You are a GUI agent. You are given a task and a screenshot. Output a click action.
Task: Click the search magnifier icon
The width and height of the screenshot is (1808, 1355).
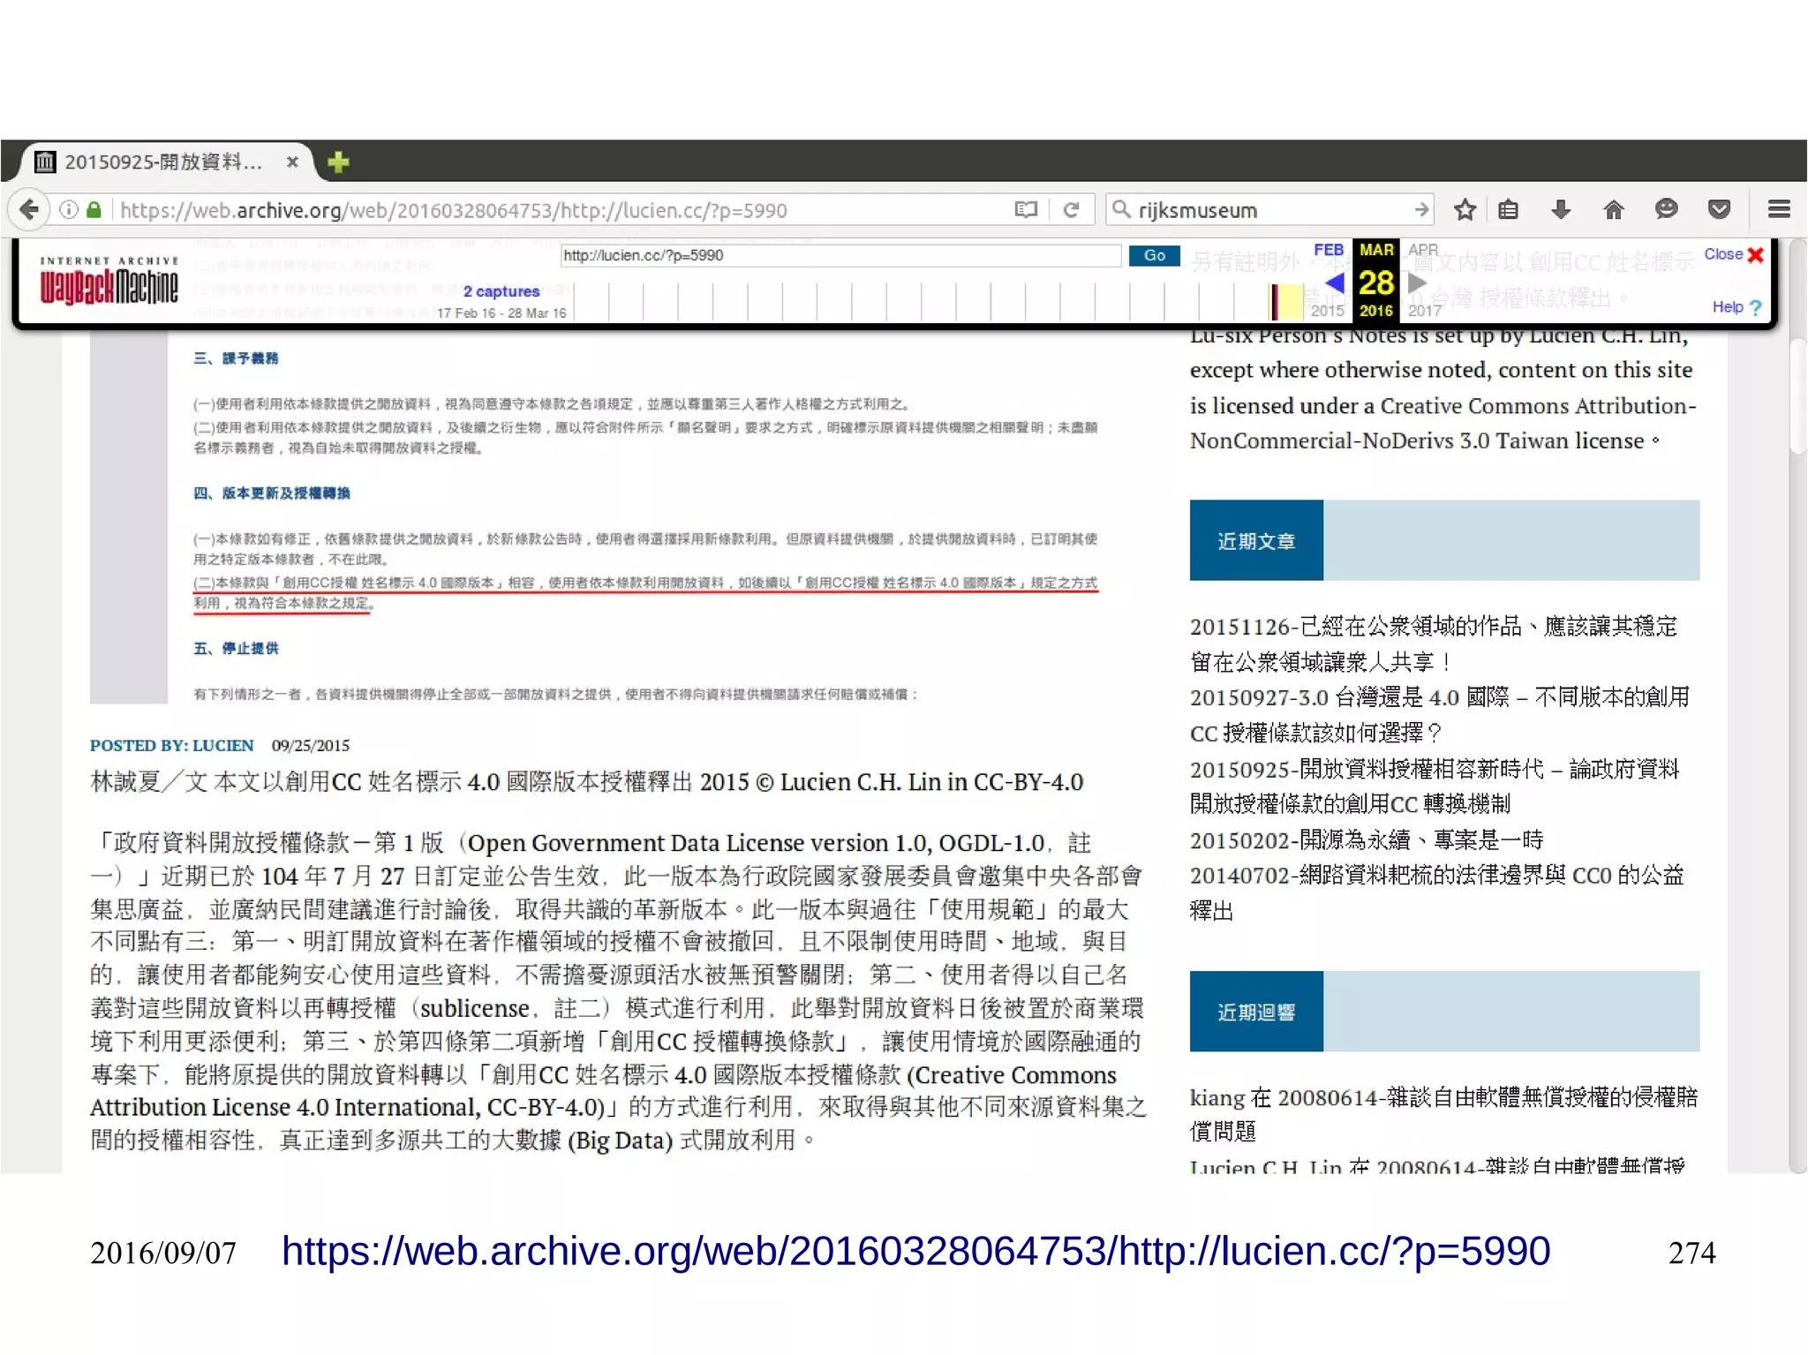click(1121, 209)
